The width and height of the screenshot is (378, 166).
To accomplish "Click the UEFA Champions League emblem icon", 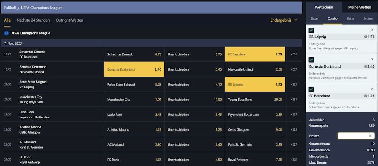I will 6,33.
